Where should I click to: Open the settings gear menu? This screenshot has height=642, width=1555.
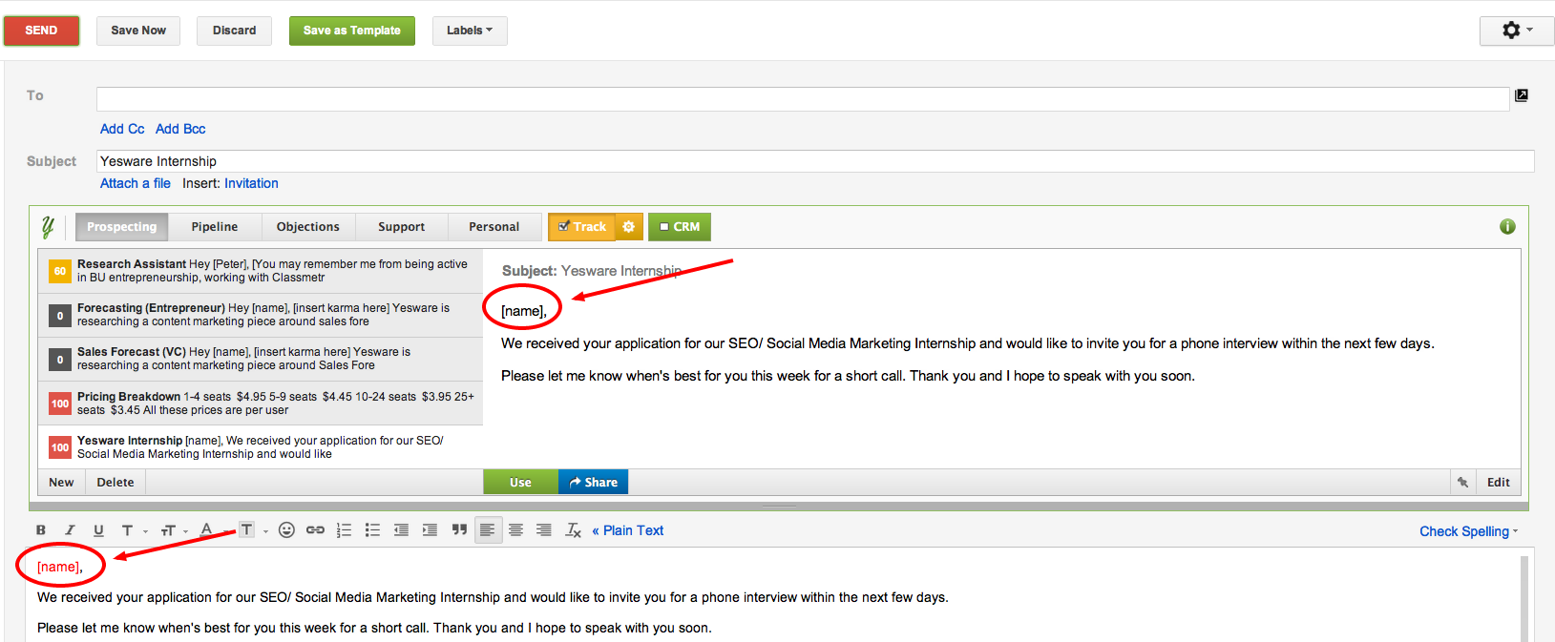click(x=1517, y=31)
